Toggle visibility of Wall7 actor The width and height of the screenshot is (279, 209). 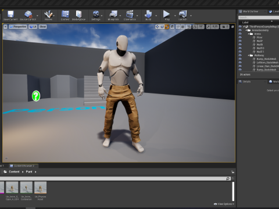pos(240,41)
